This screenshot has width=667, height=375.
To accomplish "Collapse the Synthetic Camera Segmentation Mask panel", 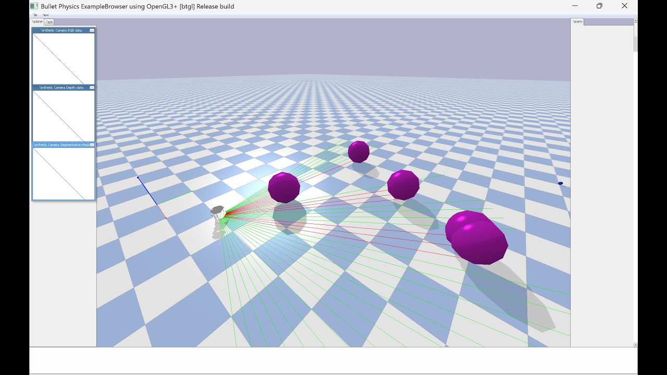I will [x=92, y=145].
